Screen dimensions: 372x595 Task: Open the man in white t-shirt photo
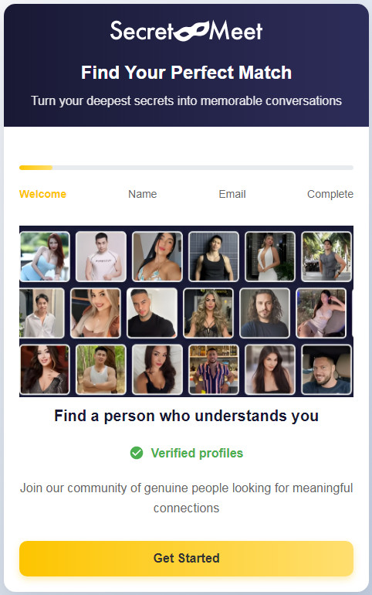(101, 257)
